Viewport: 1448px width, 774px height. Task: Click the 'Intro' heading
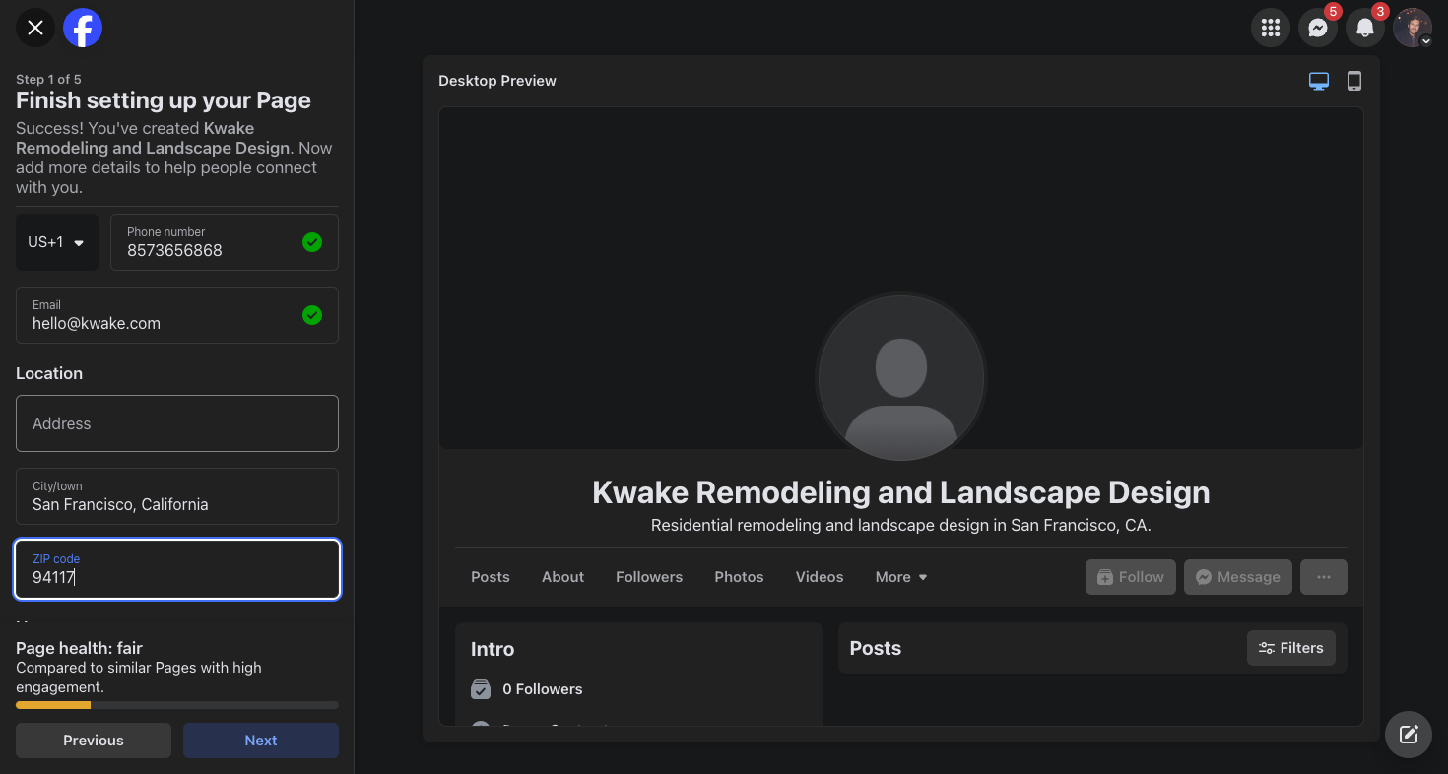tap(493, 649)
